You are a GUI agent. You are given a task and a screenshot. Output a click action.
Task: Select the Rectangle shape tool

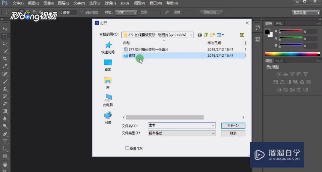(5, 156)
